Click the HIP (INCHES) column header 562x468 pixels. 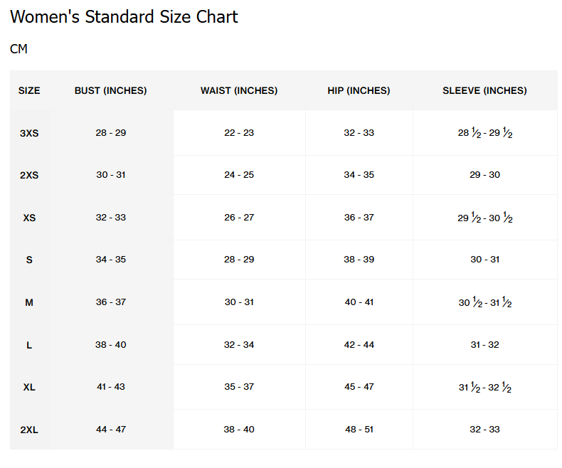(x=359, y=90)
